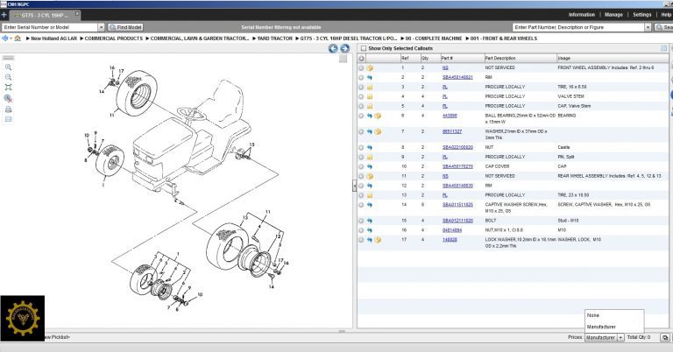Screen dimensions: 673x352
Task: Click the zoom in magnifier on diagram
Action: coord(9,67)
